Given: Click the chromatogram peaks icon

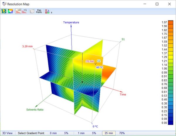Looking at the screenshot, I should (x=47, y=11).
